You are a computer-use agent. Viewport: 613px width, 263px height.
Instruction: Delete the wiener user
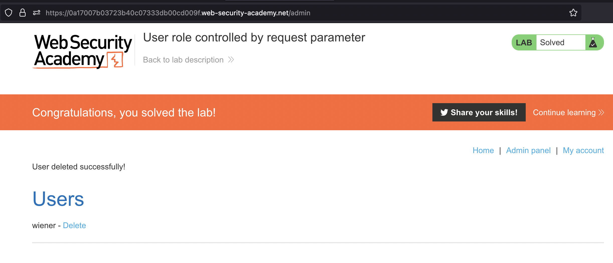pyautogui.click(x=74, y=225)
